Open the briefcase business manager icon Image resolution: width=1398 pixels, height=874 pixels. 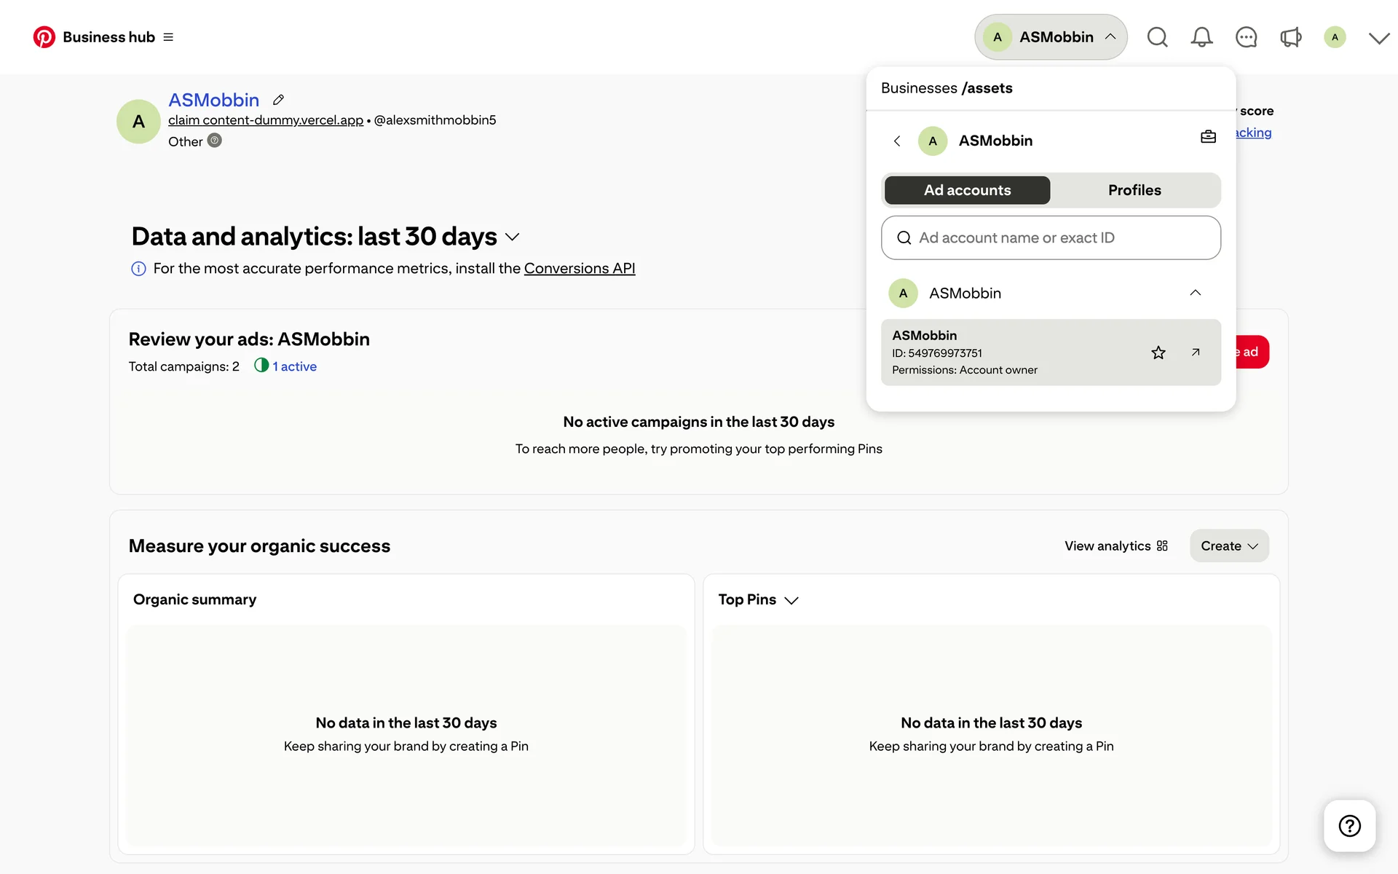click(1208, 137)
